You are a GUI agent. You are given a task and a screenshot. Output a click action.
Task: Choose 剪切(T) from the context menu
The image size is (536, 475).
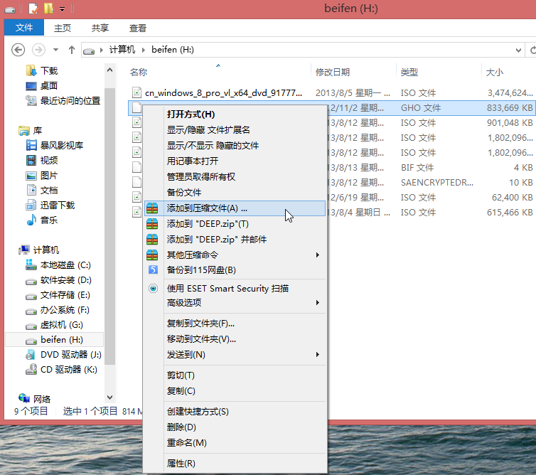235,375
